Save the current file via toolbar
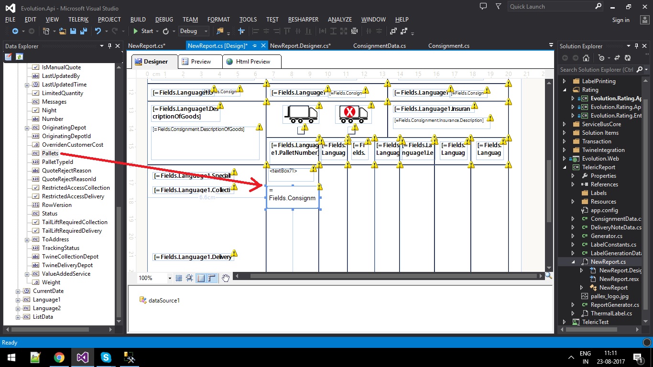 73,31
